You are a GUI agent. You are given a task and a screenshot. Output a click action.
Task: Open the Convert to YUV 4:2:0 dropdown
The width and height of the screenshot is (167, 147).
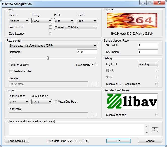click(x=75, y=27)
